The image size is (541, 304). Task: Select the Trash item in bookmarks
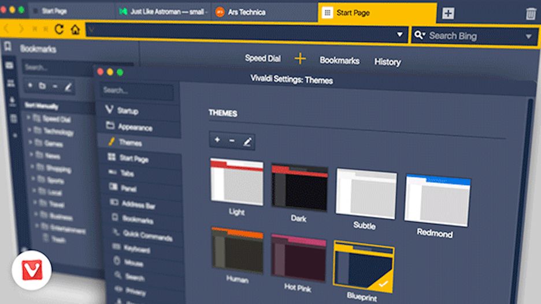tap(58, 239)
